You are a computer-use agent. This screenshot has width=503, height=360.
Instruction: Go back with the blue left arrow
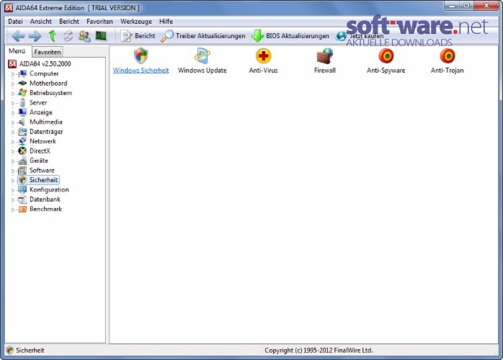point(18,36)
